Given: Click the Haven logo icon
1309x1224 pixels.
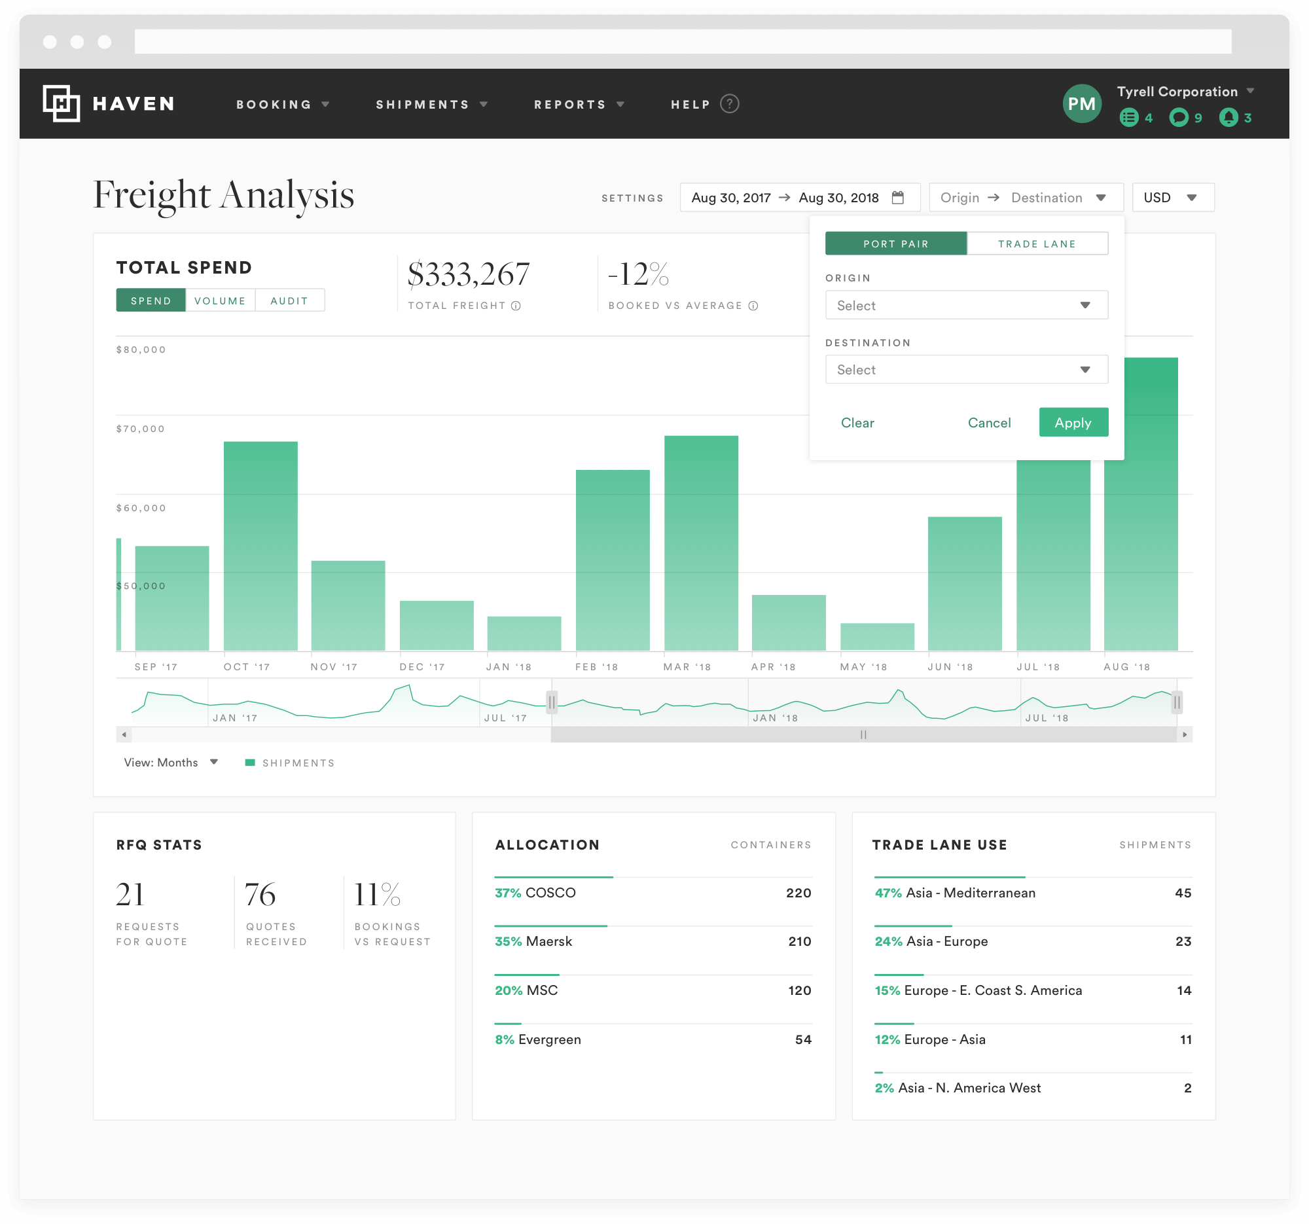Looking at the screenshot, I should coord(62,103).
